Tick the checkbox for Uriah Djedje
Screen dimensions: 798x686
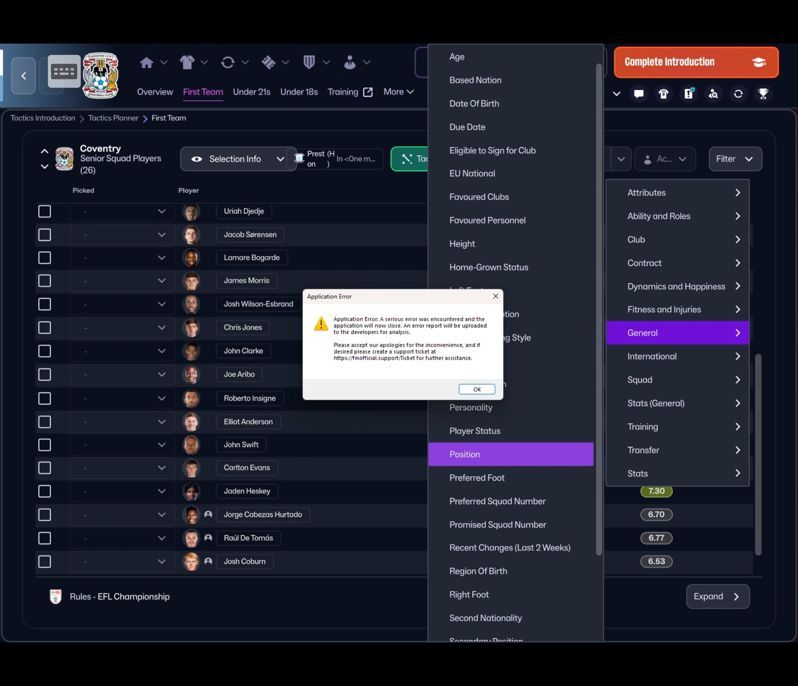(x=45, y=211)
